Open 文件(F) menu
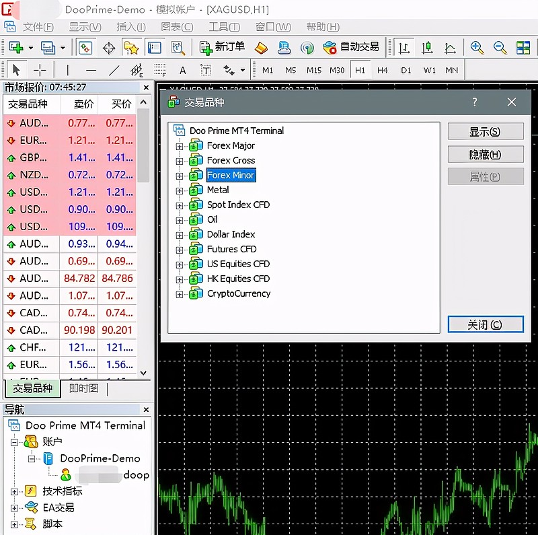538x535 pixels. 38,27
